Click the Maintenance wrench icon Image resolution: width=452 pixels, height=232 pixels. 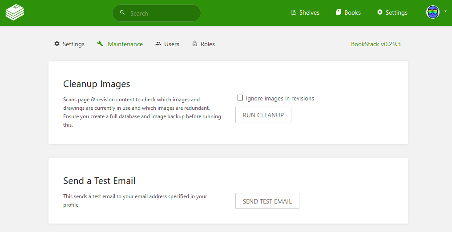(x=100, y=44)
